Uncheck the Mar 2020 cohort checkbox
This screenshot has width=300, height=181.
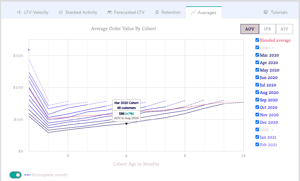(257, 55)
